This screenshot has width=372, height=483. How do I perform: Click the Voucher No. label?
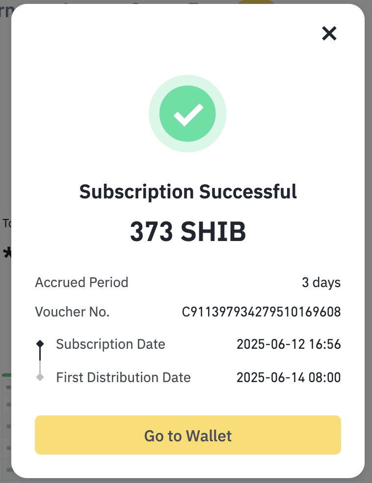(x=72, y=312)
